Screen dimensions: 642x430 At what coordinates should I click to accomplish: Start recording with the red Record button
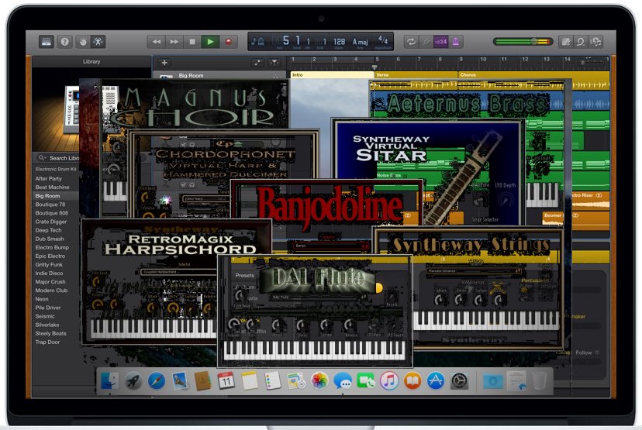coord(228,42)
